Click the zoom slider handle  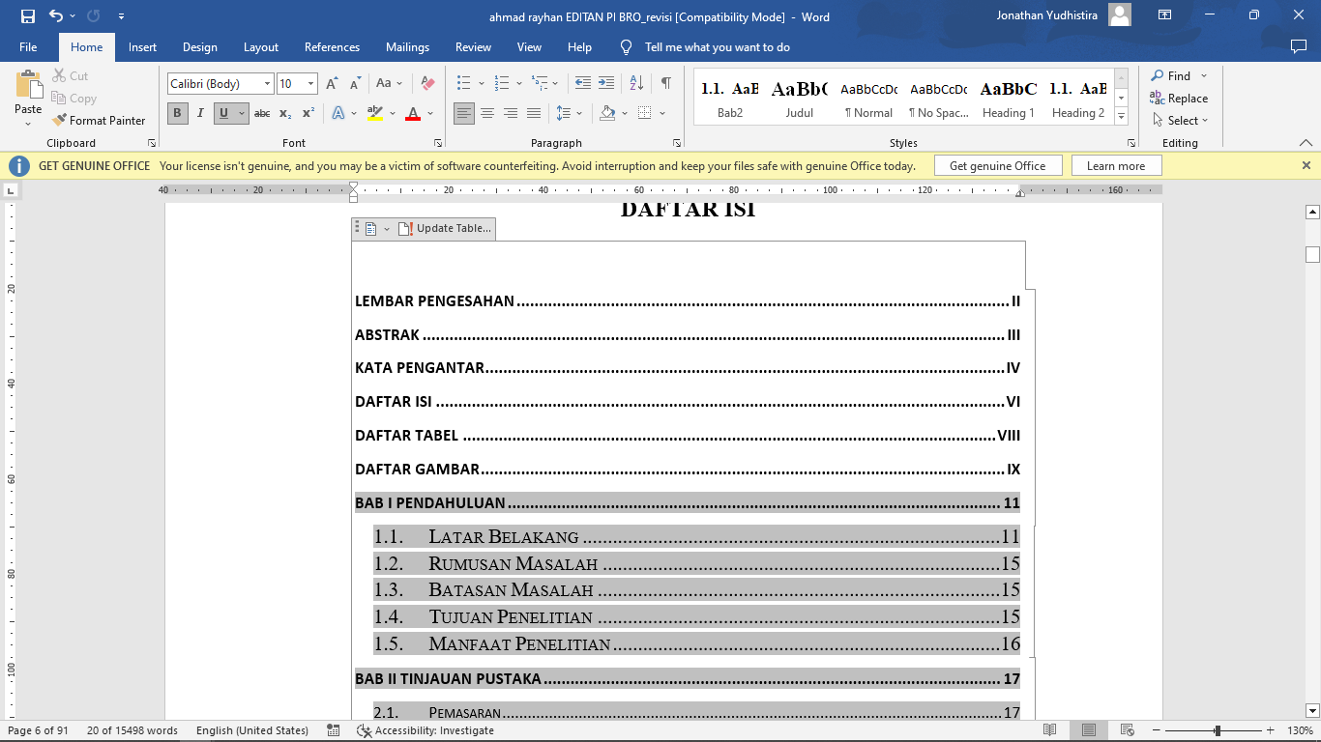1218,730
